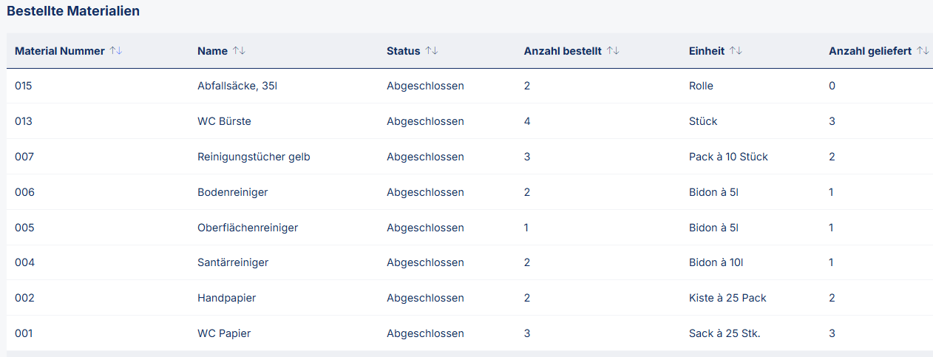
Task: Click the Material Nummer header label
Action: pyautogui.click(x=59, y=51)
